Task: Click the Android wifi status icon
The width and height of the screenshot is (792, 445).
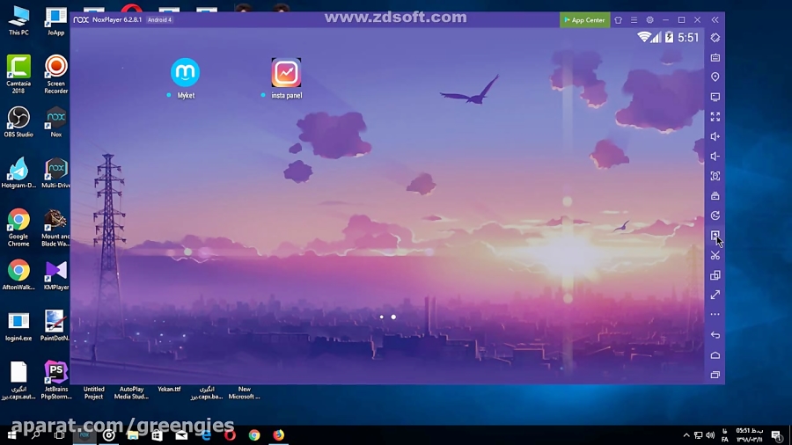Action: pyautogui.click(x=643, y=37)
